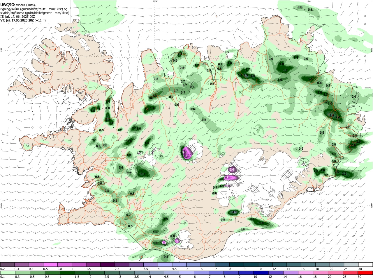Click the initial time 'IT: þri. 17. 06. 2025 09Z'
This screenshot has height=279, width=373.
17,17
